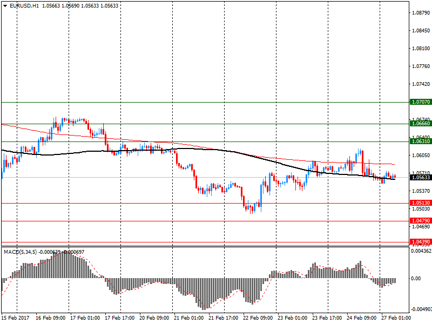
Task: Click price scale value 1.07420
Action: 421,84
